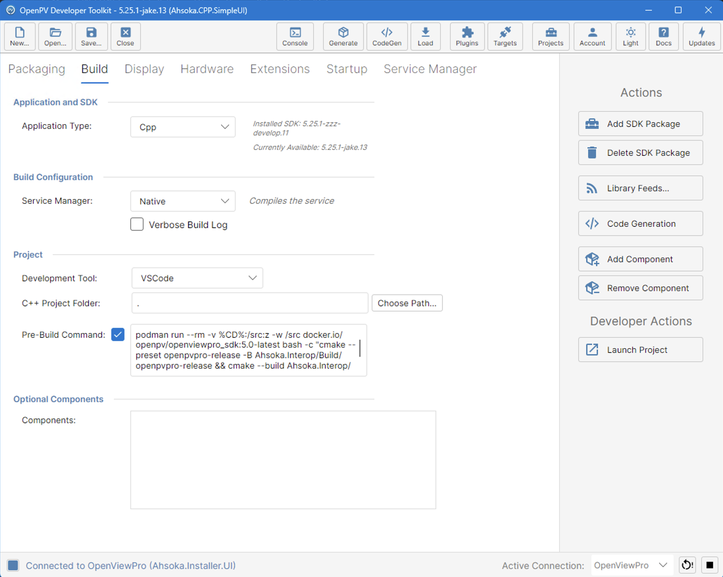Switch to the Service Manager tab

(x=430, y=69)
